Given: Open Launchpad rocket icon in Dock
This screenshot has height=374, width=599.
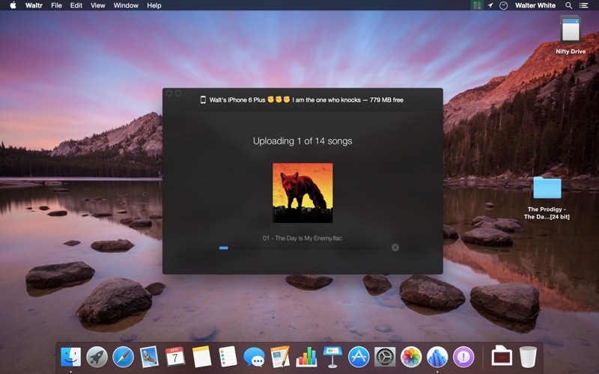Looking at the screenshot, I should tap(97, 358).
